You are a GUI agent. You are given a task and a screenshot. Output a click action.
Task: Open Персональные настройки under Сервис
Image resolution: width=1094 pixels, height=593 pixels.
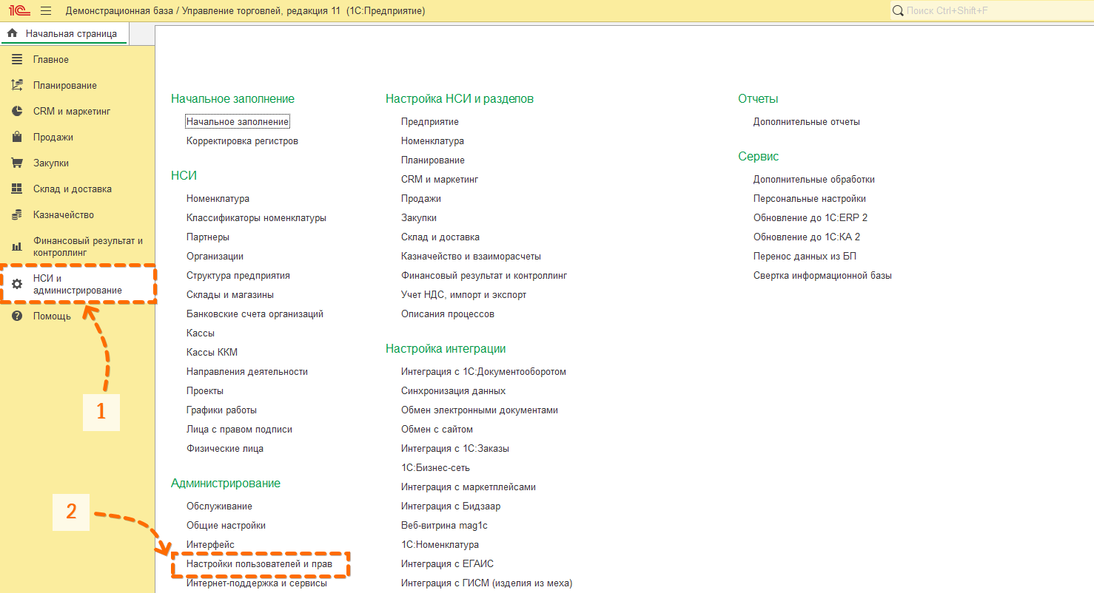[x=809, y=199]
